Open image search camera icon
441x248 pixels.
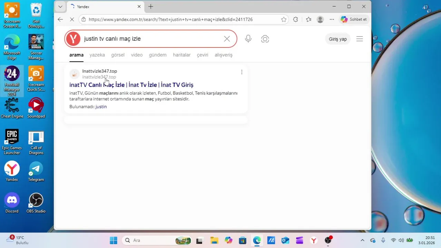(265, 39)
